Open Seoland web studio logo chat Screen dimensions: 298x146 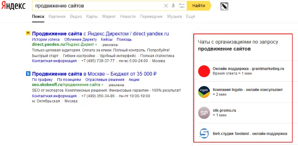coord(204,133)
